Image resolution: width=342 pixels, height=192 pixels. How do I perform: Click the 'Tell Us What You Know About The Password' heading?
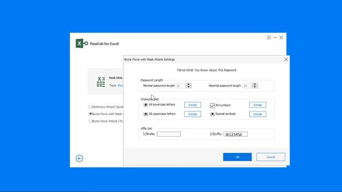[x=207, y=70]
